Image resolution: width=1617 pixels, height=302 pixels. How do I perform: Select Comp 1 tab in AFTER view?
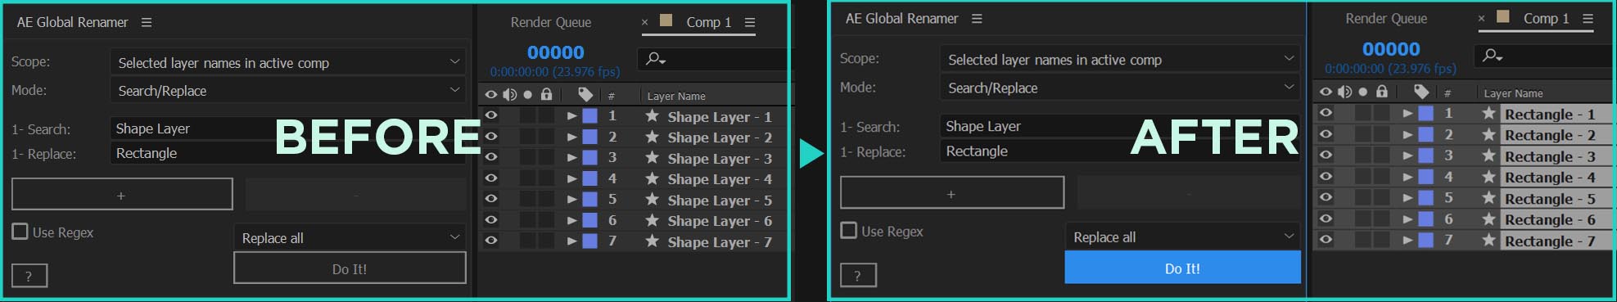(1546, 18)
